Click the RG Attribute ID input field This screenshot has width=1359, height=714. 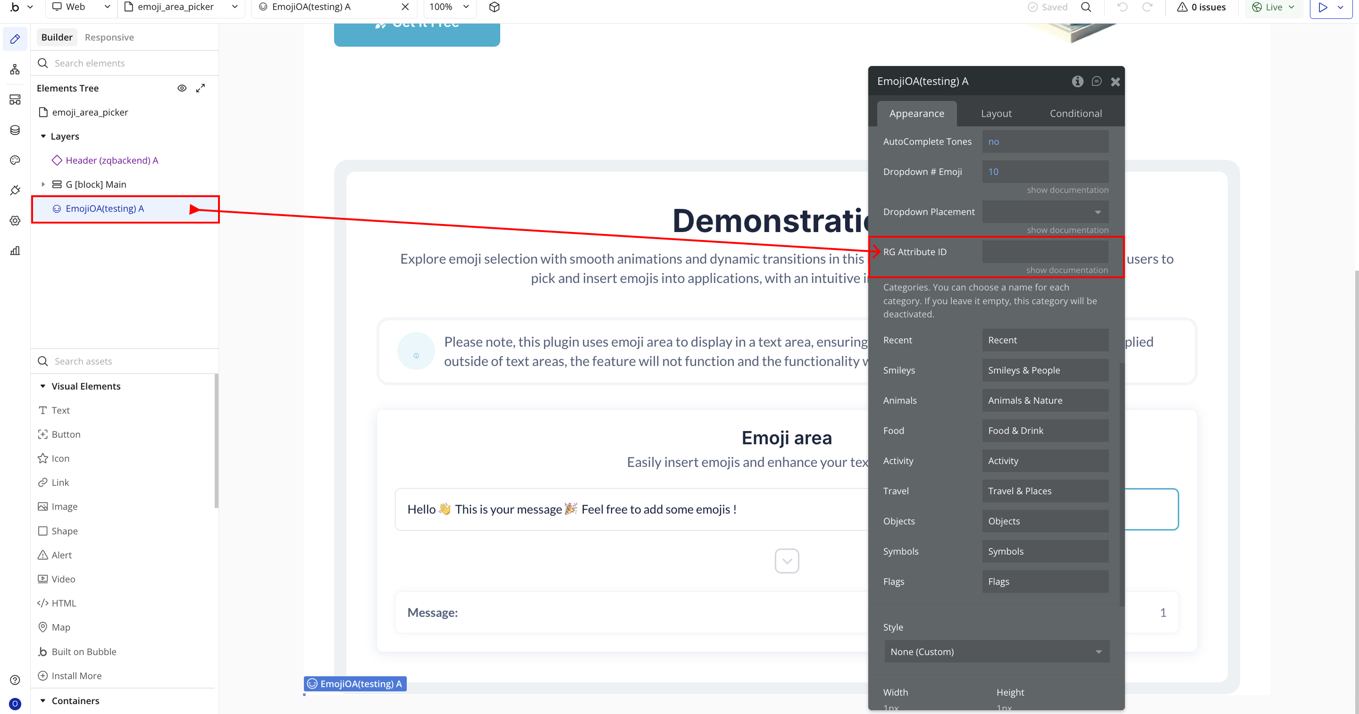[1045, 251]
